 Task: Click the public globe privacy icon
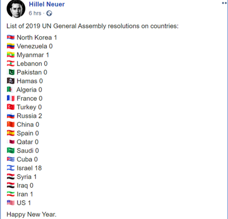[49, 14]
